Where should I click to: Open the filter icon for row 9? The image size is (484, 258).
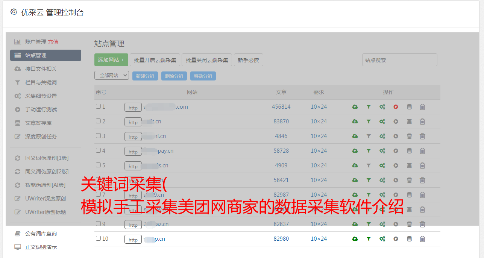369,224
